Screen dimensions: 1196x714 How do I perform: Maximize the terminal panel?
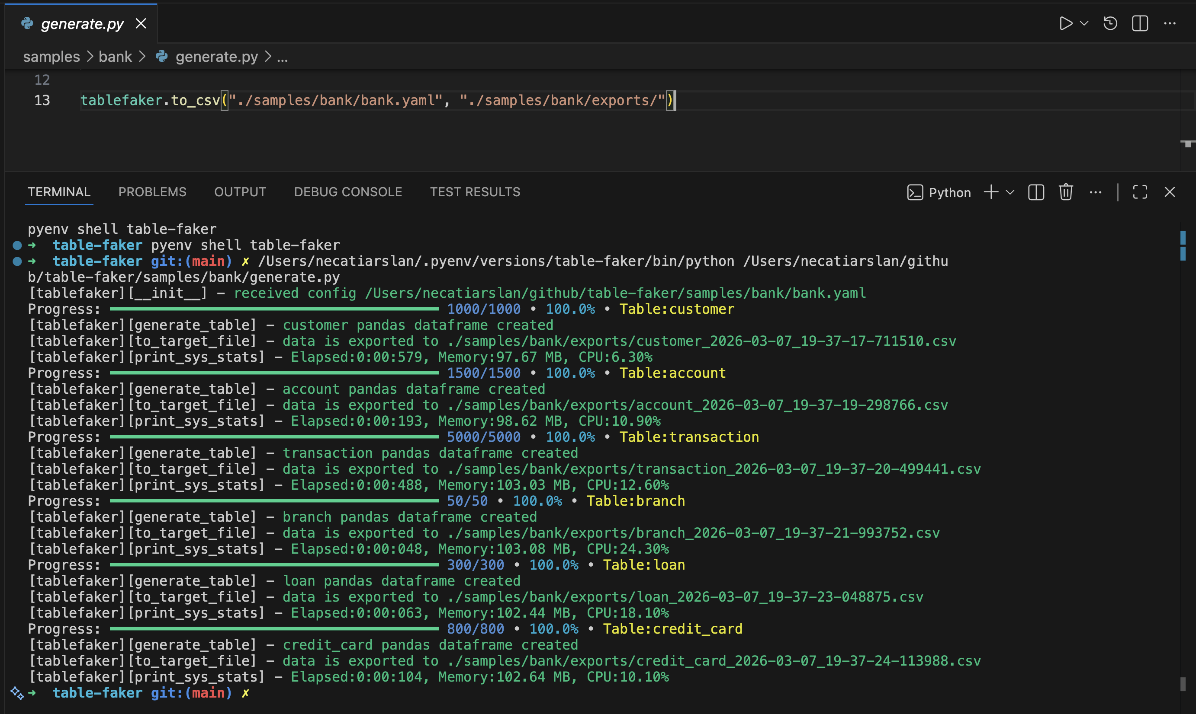click(1140, 192)
